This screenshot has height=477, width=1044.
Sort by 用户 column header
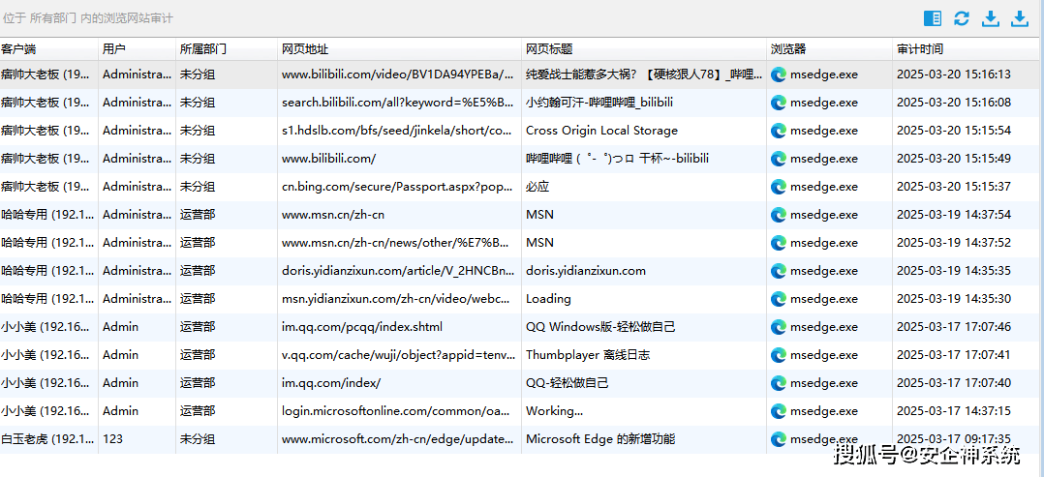click(138, 49)
